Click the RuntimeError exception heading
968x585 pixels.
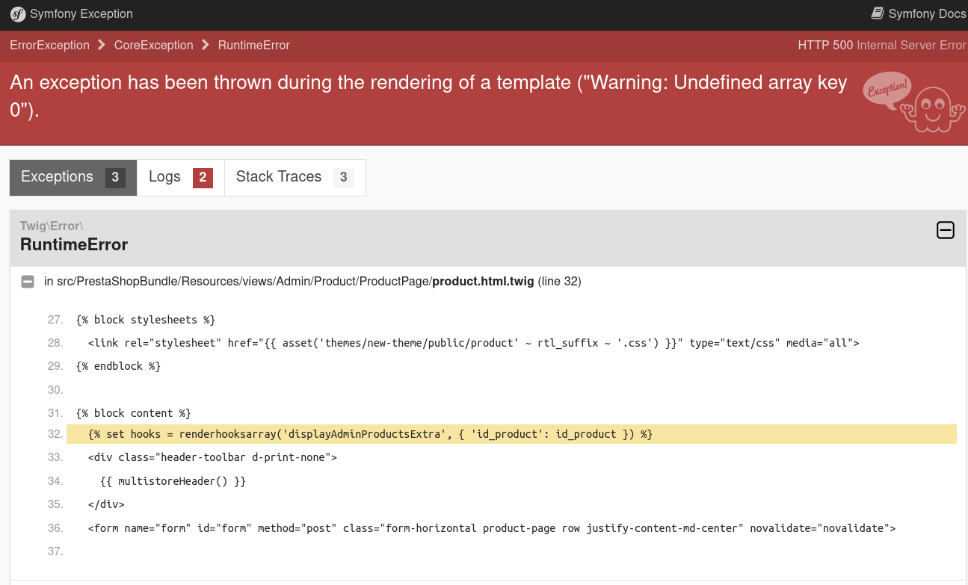[74, 244]
